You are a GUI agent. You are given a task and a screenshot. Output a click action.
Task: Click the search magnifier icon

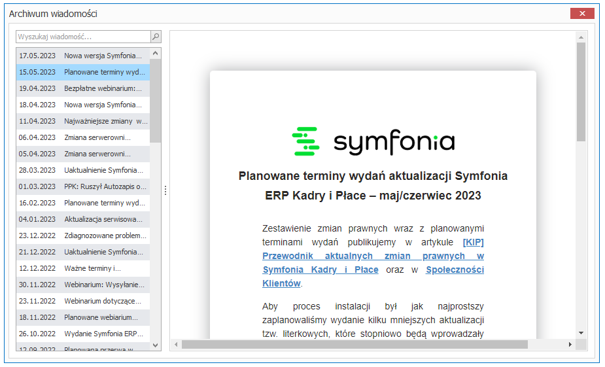click(156, 37)
